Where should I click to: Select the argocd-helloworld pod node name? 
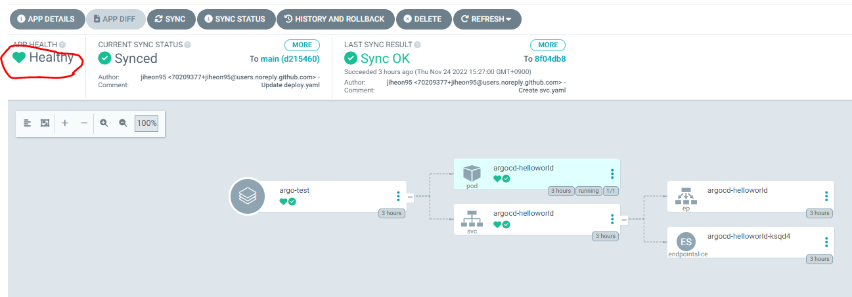coord(524,168)
